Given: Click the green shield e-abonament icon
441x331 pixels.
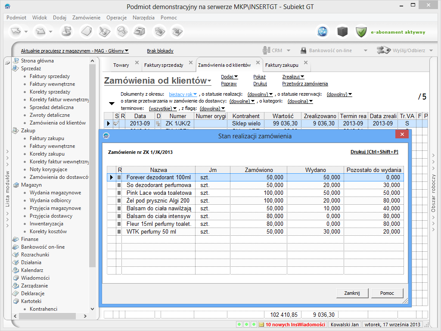Looking at the screenshot, I should point(361,31).
